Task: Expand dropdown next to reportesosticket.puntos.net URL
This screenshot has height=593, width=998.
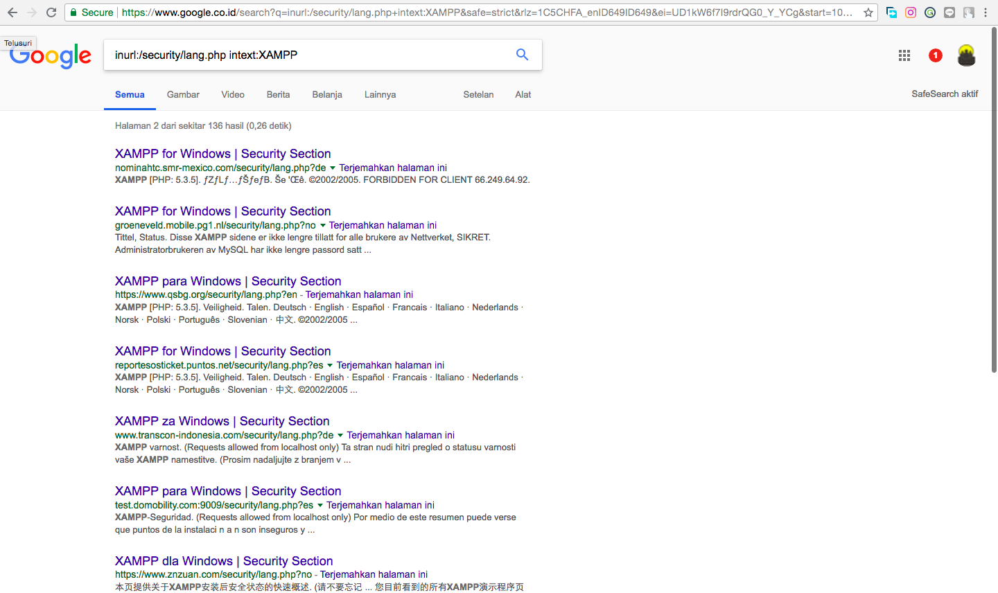Action: click(330, 366)
